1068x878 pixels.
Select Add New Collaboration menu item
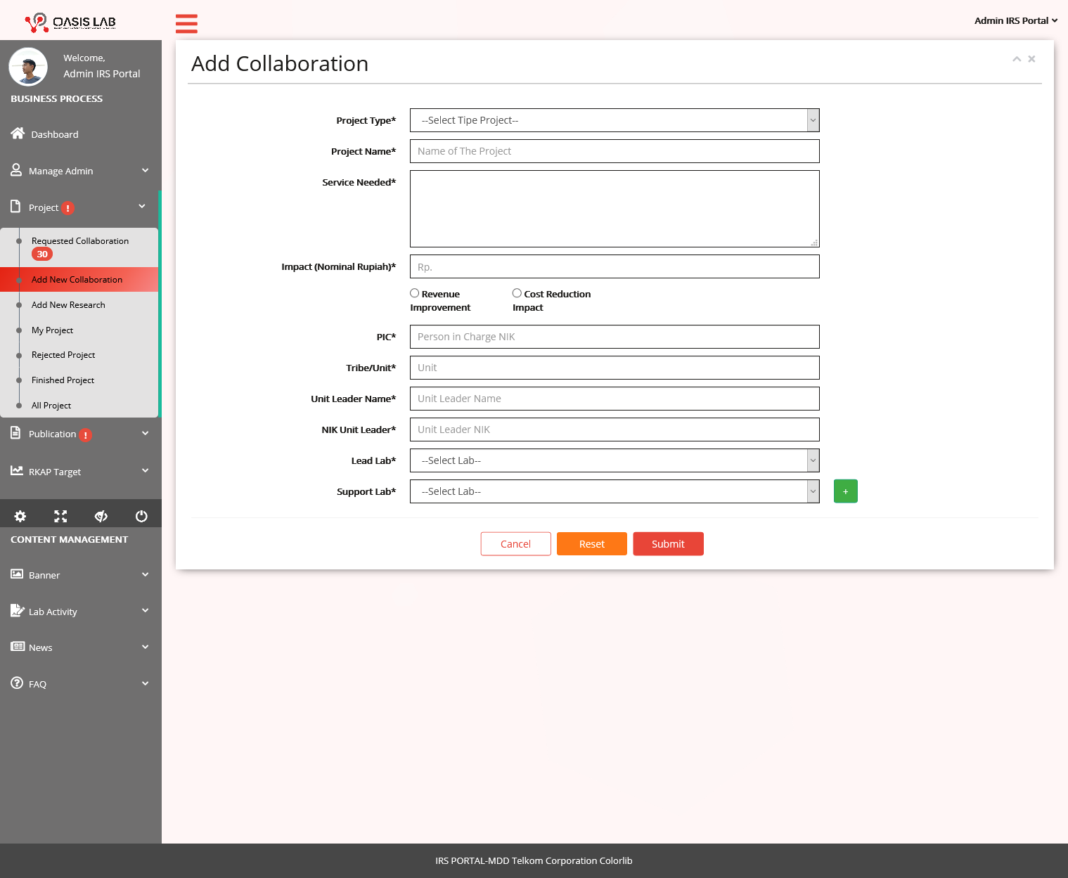click(x=79, y=279)
